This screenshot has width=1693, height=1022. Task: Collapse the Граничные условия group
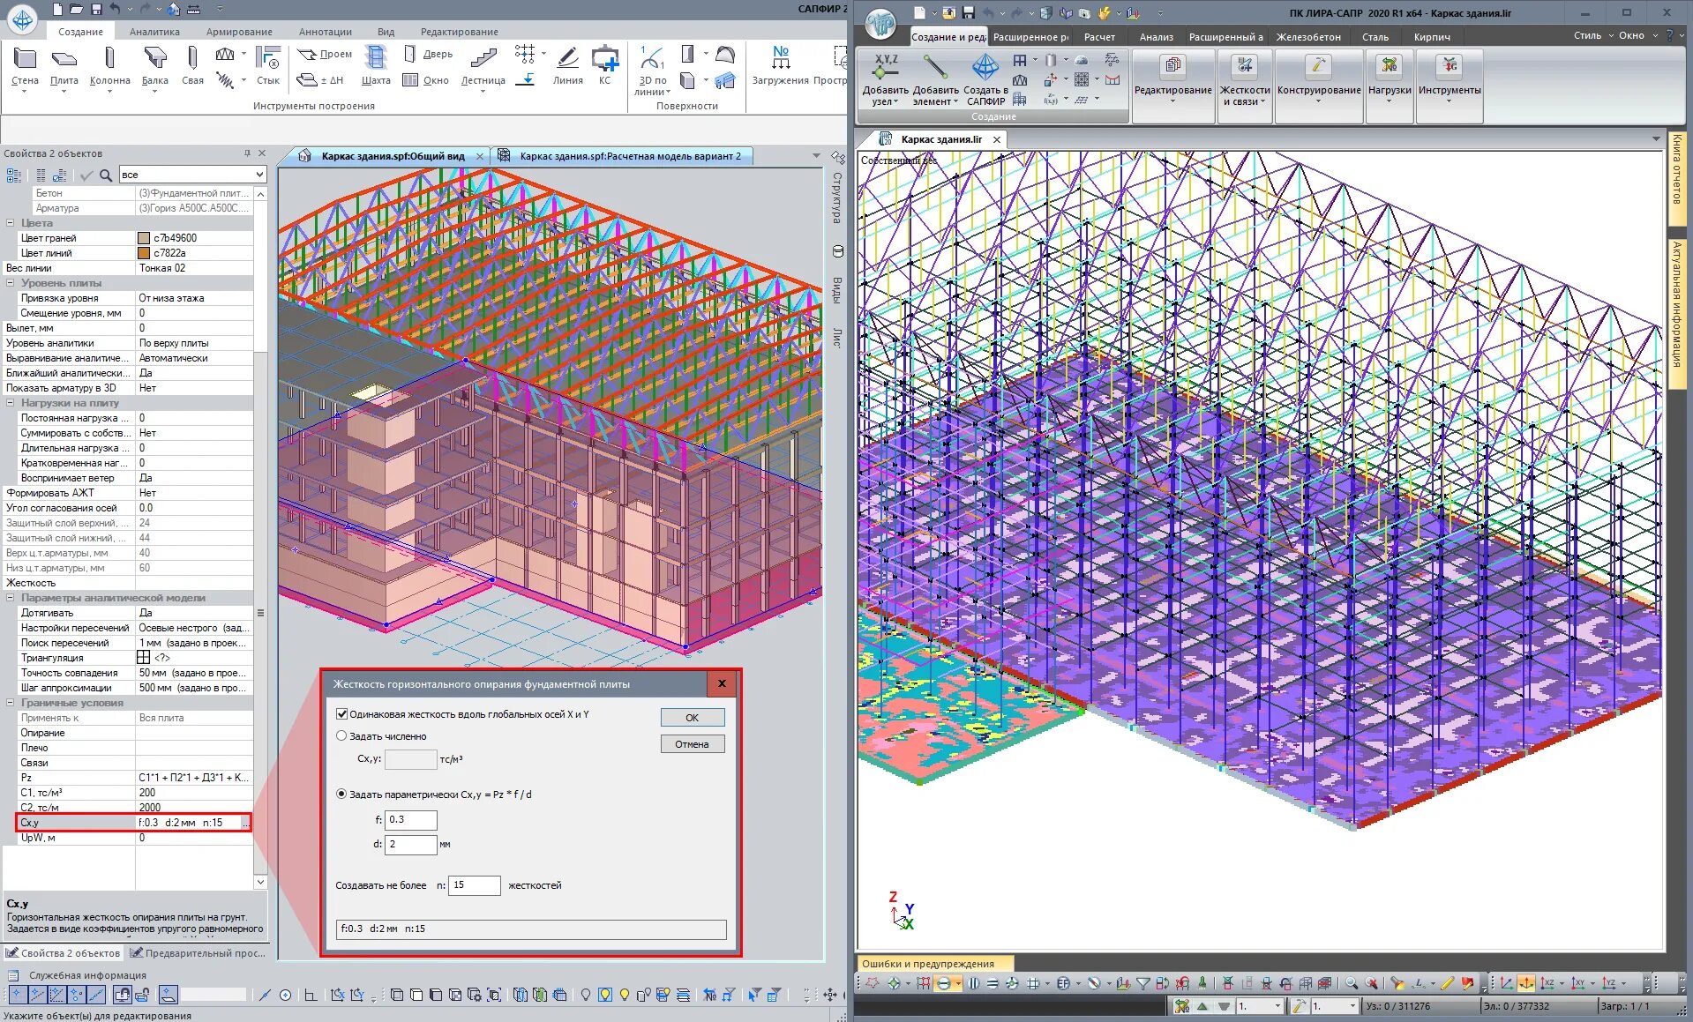(11, 703)
